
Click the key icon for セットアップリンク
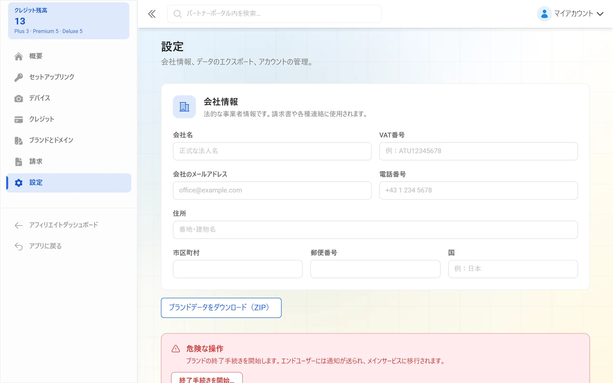19,77
